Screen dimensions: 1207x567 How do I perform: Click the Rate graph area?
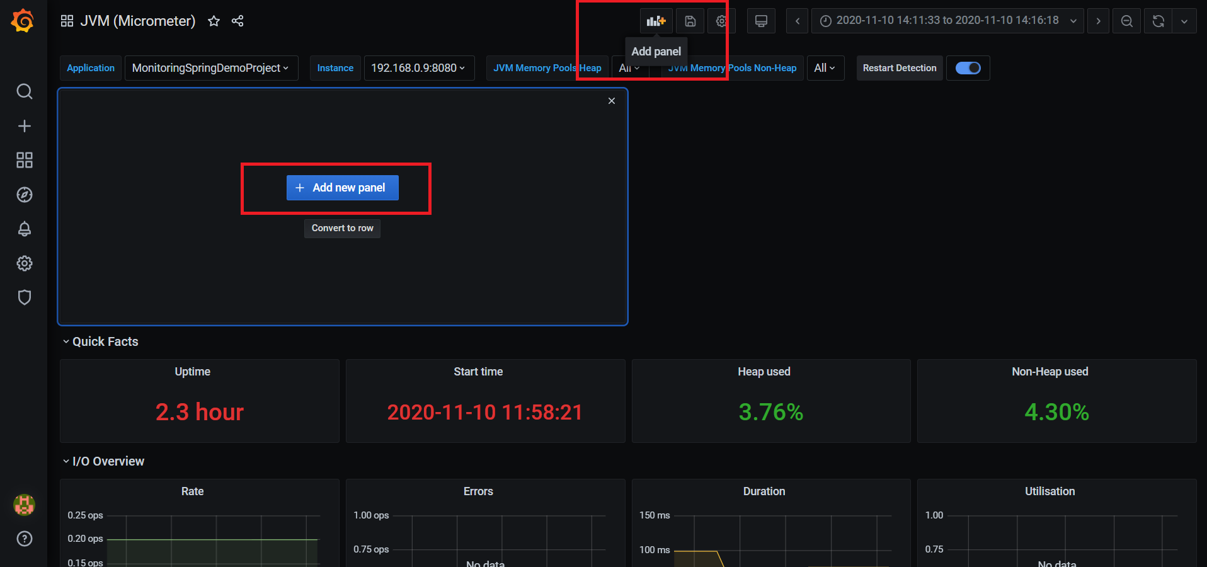tap(214, 542)
